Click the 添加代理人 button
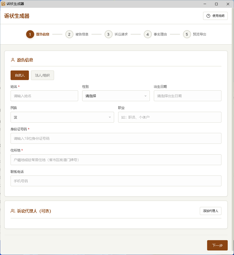The image size is (234, 255). click(x=210, y=211)
